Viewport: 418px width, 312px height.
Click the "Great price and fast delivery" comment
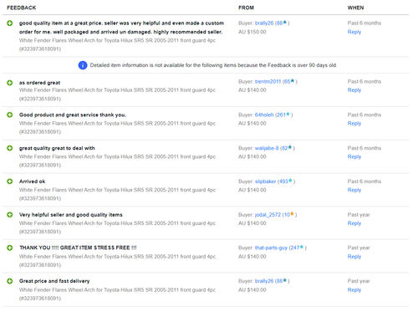click(54, 281)
